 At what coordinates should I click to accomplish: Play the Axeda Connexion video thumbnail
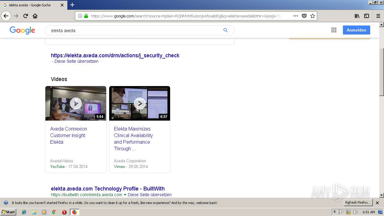point(76,103)
